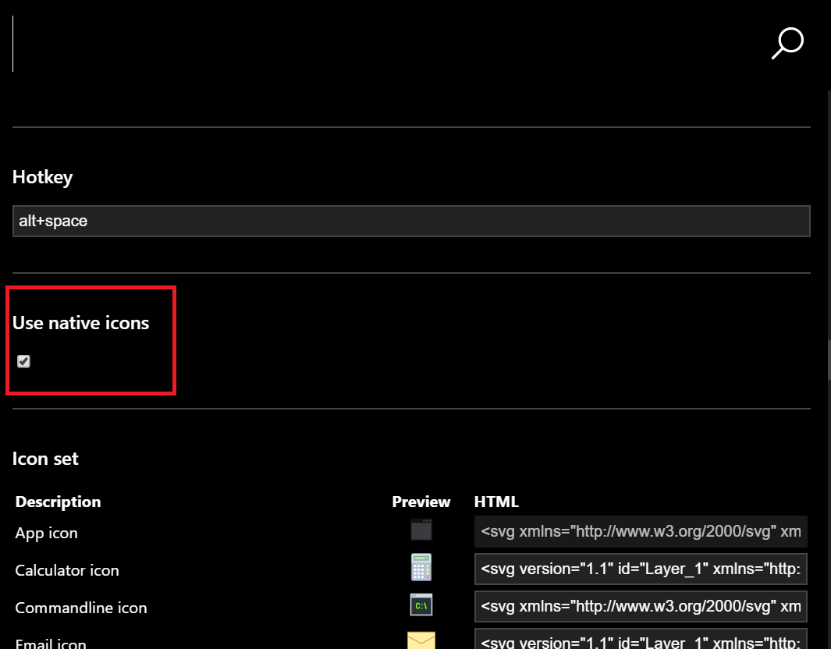831x649 pixels.
Task: Edit the Commandline icon HTML field
Action: coord(641,607)
